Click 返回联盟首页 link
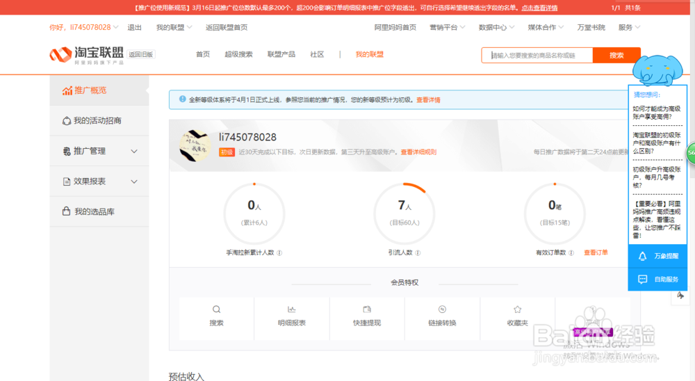Viewport: 695px width, 381px height. tap(227, 28)
